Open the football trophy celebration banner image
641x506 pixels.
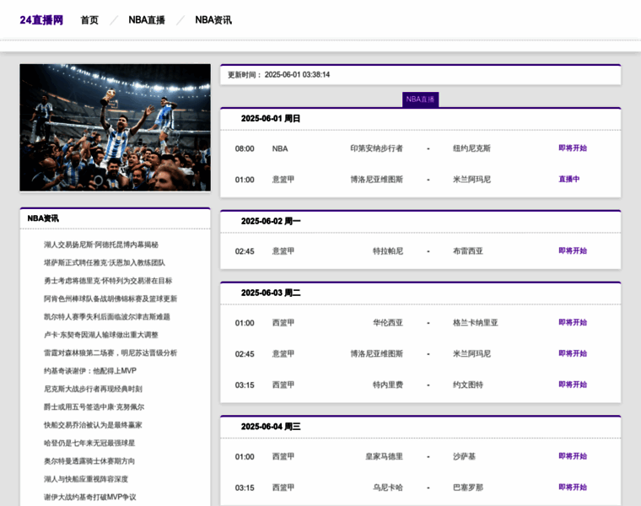[116, 127]
